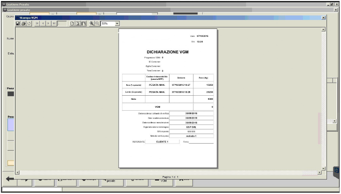Open the 50% zoom level dropdown
Viewport: 341px width, 194px height.
coord(117,23)
